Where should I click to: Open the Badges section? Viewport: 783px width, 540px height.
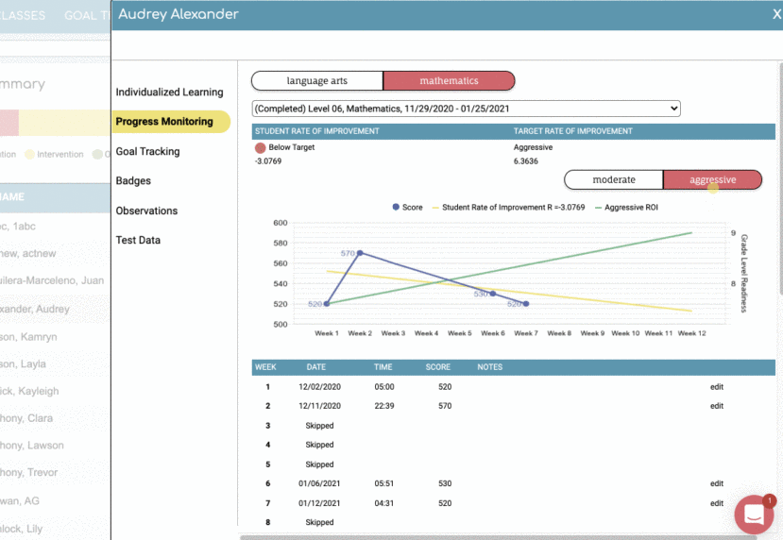[x=133, y=180]
